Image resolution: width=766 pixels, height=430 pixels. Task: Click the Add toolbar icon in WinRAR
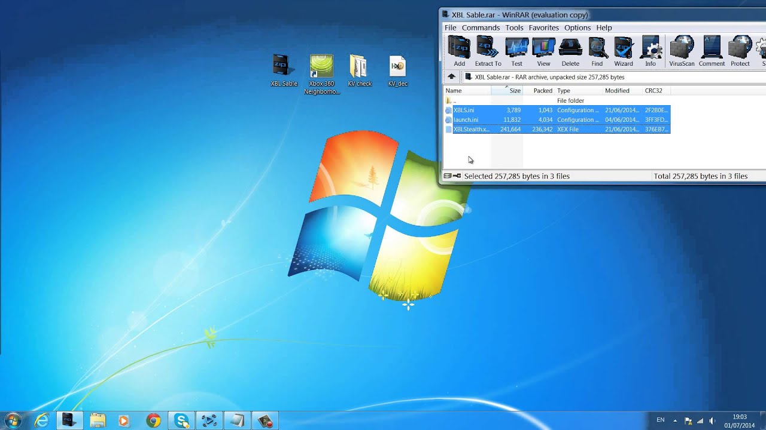[459, 52]
